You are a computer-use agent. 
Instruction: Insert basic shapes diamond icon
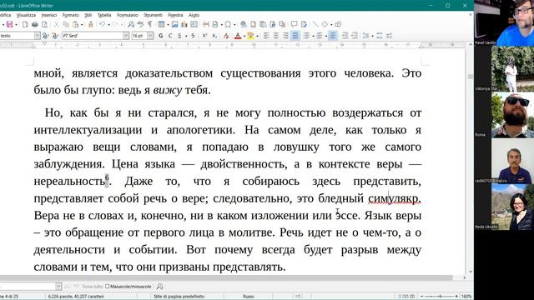[x=325, y=24]
